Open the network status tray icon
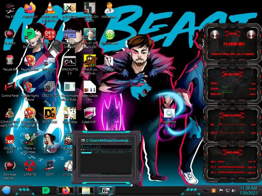 tap(227, 190)
